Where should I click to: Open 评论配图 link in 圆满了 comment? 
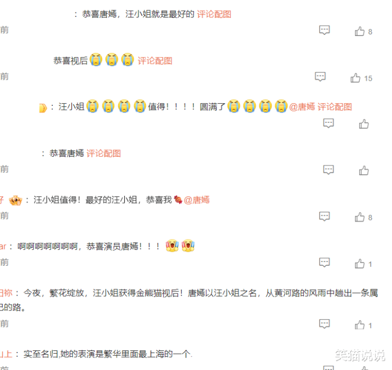point(335,107)
